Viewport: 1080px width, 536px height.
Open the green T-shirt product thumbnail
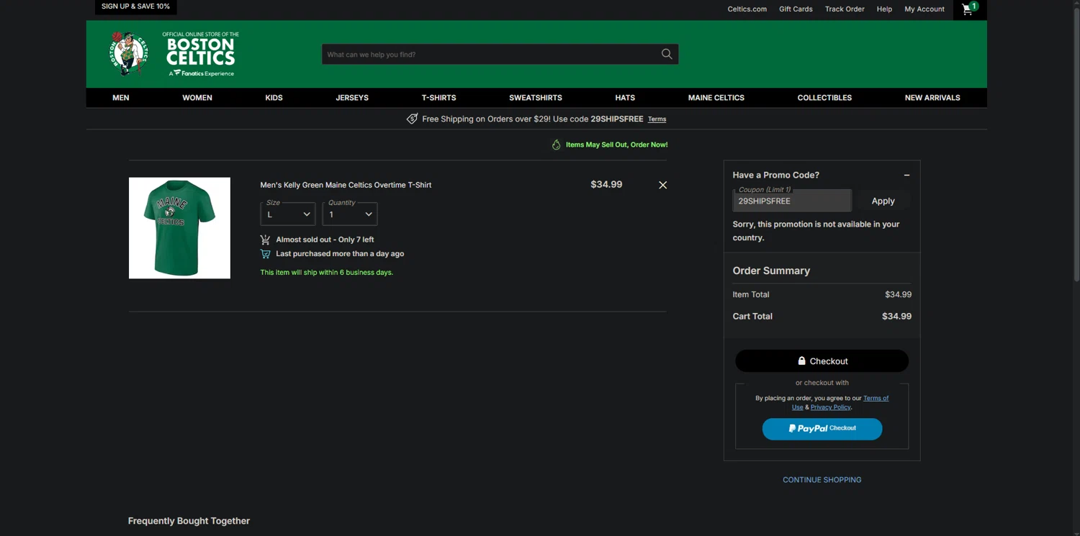tap(179, 228)
